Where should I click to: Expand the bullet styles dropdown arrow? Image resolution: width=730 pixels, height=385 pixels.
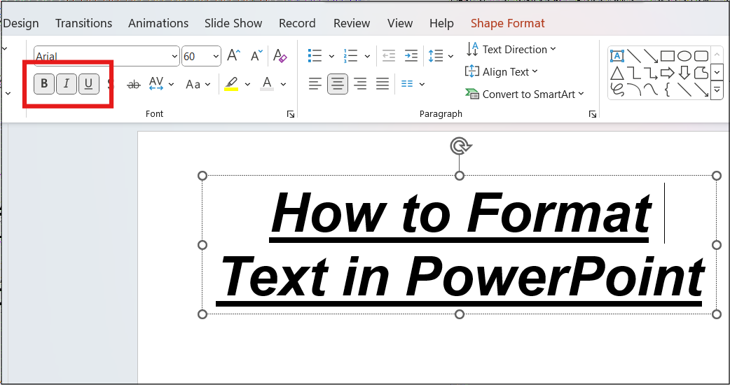coord(331,56)
